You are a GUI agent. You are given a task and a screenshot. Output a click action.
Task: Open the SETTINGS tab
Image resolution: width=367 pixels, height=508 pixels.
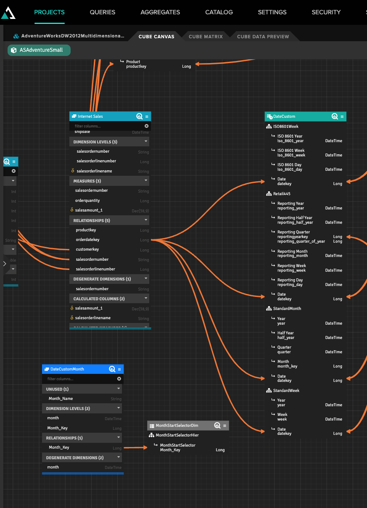point(272,12)
